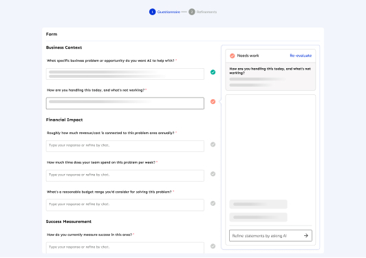Viewport: 366px width, 258px height.
Task: Click orange status icon beside 'How are you handling' field
Action: coord(213,102)
